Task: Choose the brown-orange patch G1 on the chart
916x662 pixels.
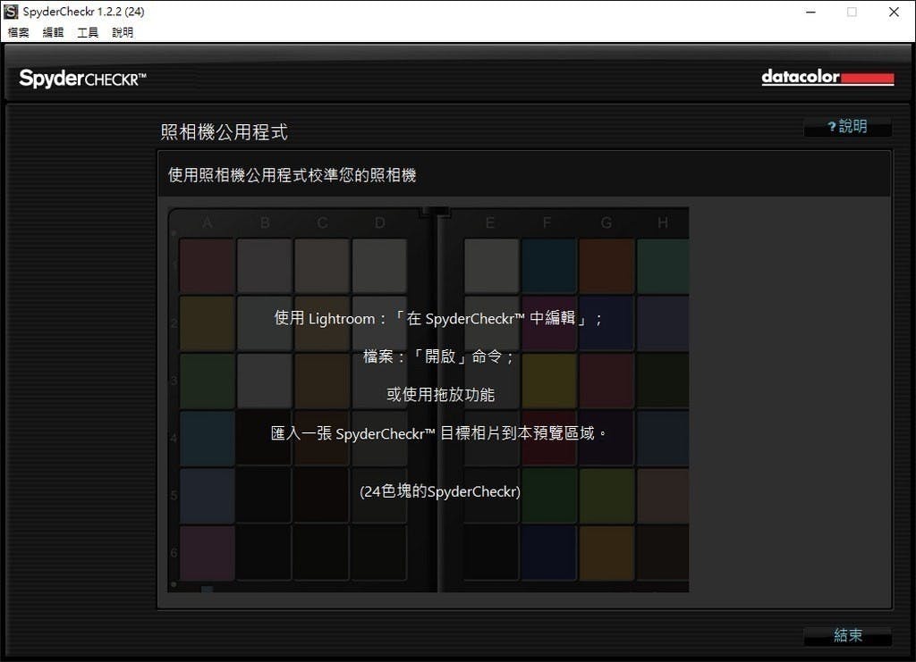Action: click(x=606, y=265)
